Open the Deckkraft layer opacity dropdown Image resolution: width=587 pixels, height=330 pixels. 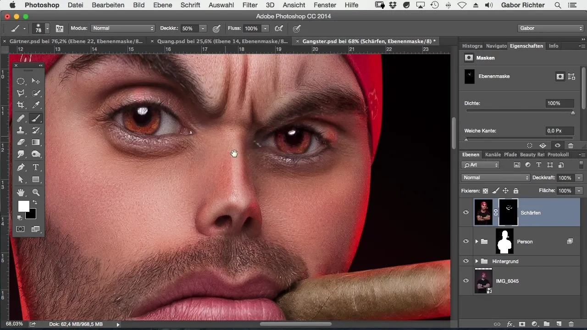(x=580, y=178)
